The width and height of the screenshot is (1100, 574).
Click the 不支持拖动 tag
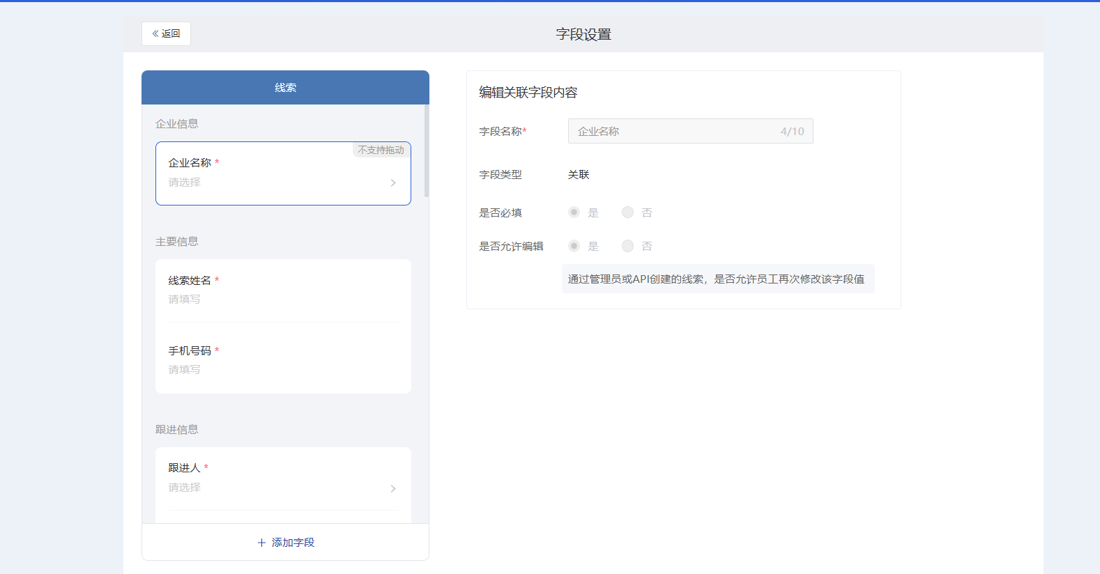pyautogui.click(x=381, y=150)
